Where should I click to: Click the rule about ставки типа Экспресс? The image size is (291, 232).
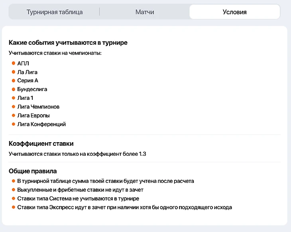[124, 207]
